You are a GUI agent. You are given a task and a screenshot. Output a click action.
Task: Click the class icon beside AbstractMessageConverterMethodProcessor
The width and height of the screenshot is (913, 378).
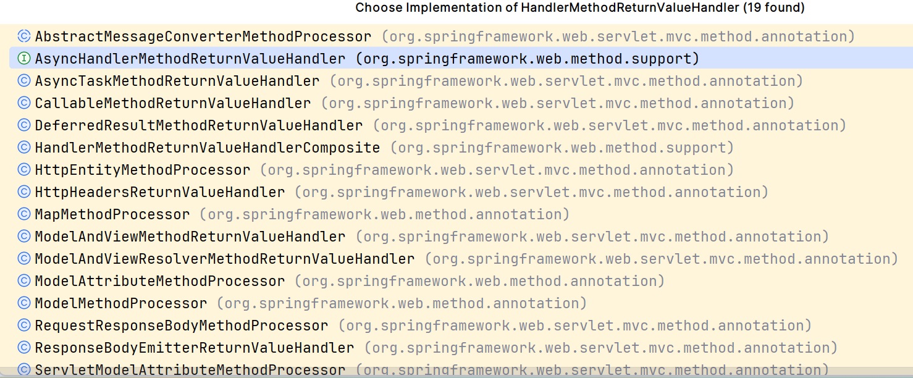click(x=24, y=36)
